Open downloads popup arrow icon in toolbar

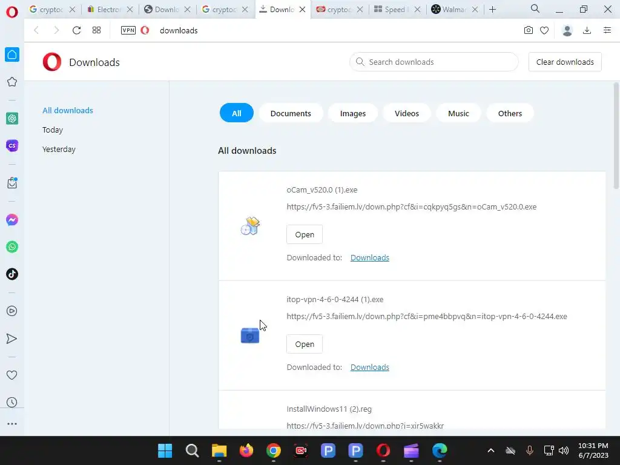(x=587, y=30)
